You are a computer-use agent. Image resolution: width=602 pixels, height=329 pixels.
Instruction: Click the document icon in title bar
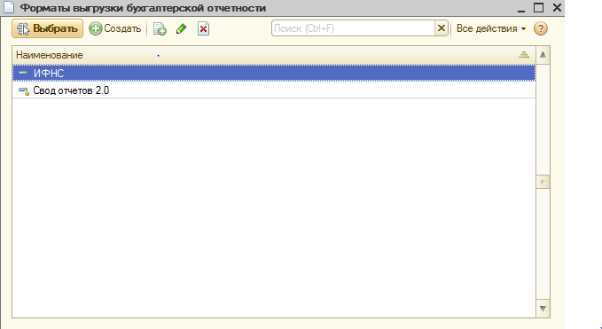pos(9,7)
